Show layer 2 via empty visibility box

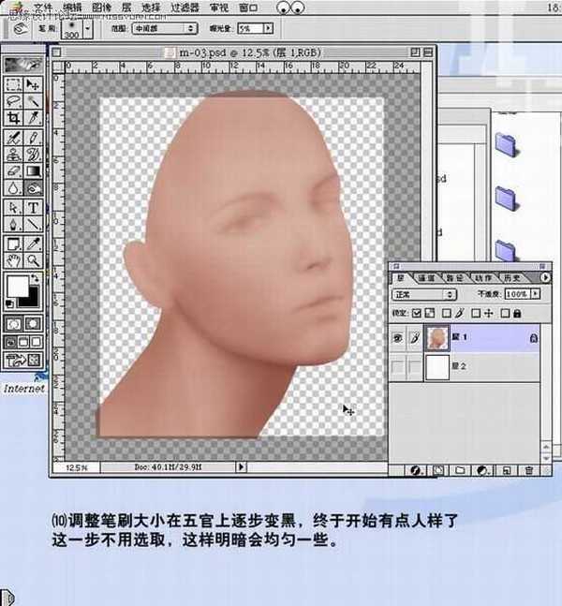[x=397, y=367]
